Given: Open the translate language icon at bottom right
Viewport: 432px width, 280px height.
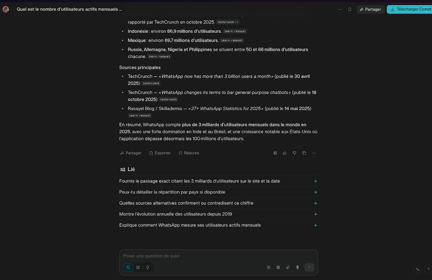Looking at the screenshot, I should coord(418,269).
